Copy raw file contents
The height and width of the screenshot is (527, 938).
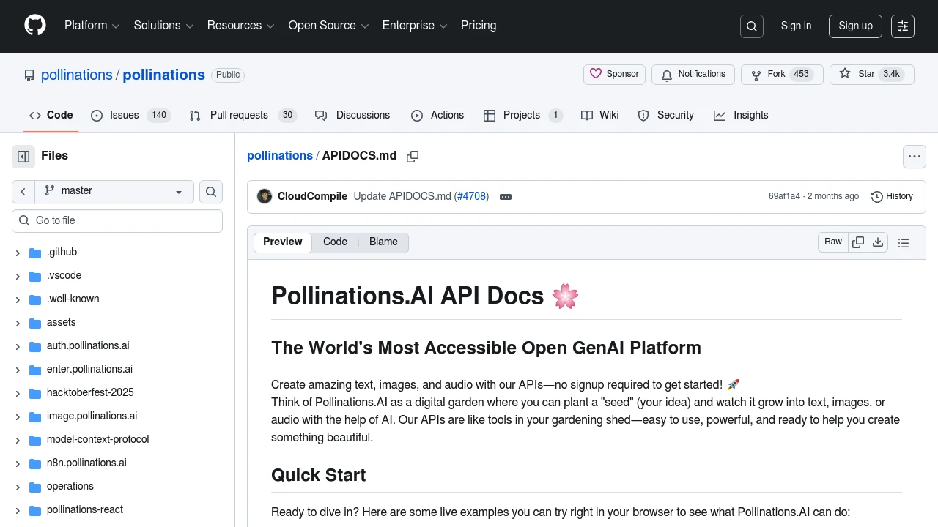[x=858, y=242]
